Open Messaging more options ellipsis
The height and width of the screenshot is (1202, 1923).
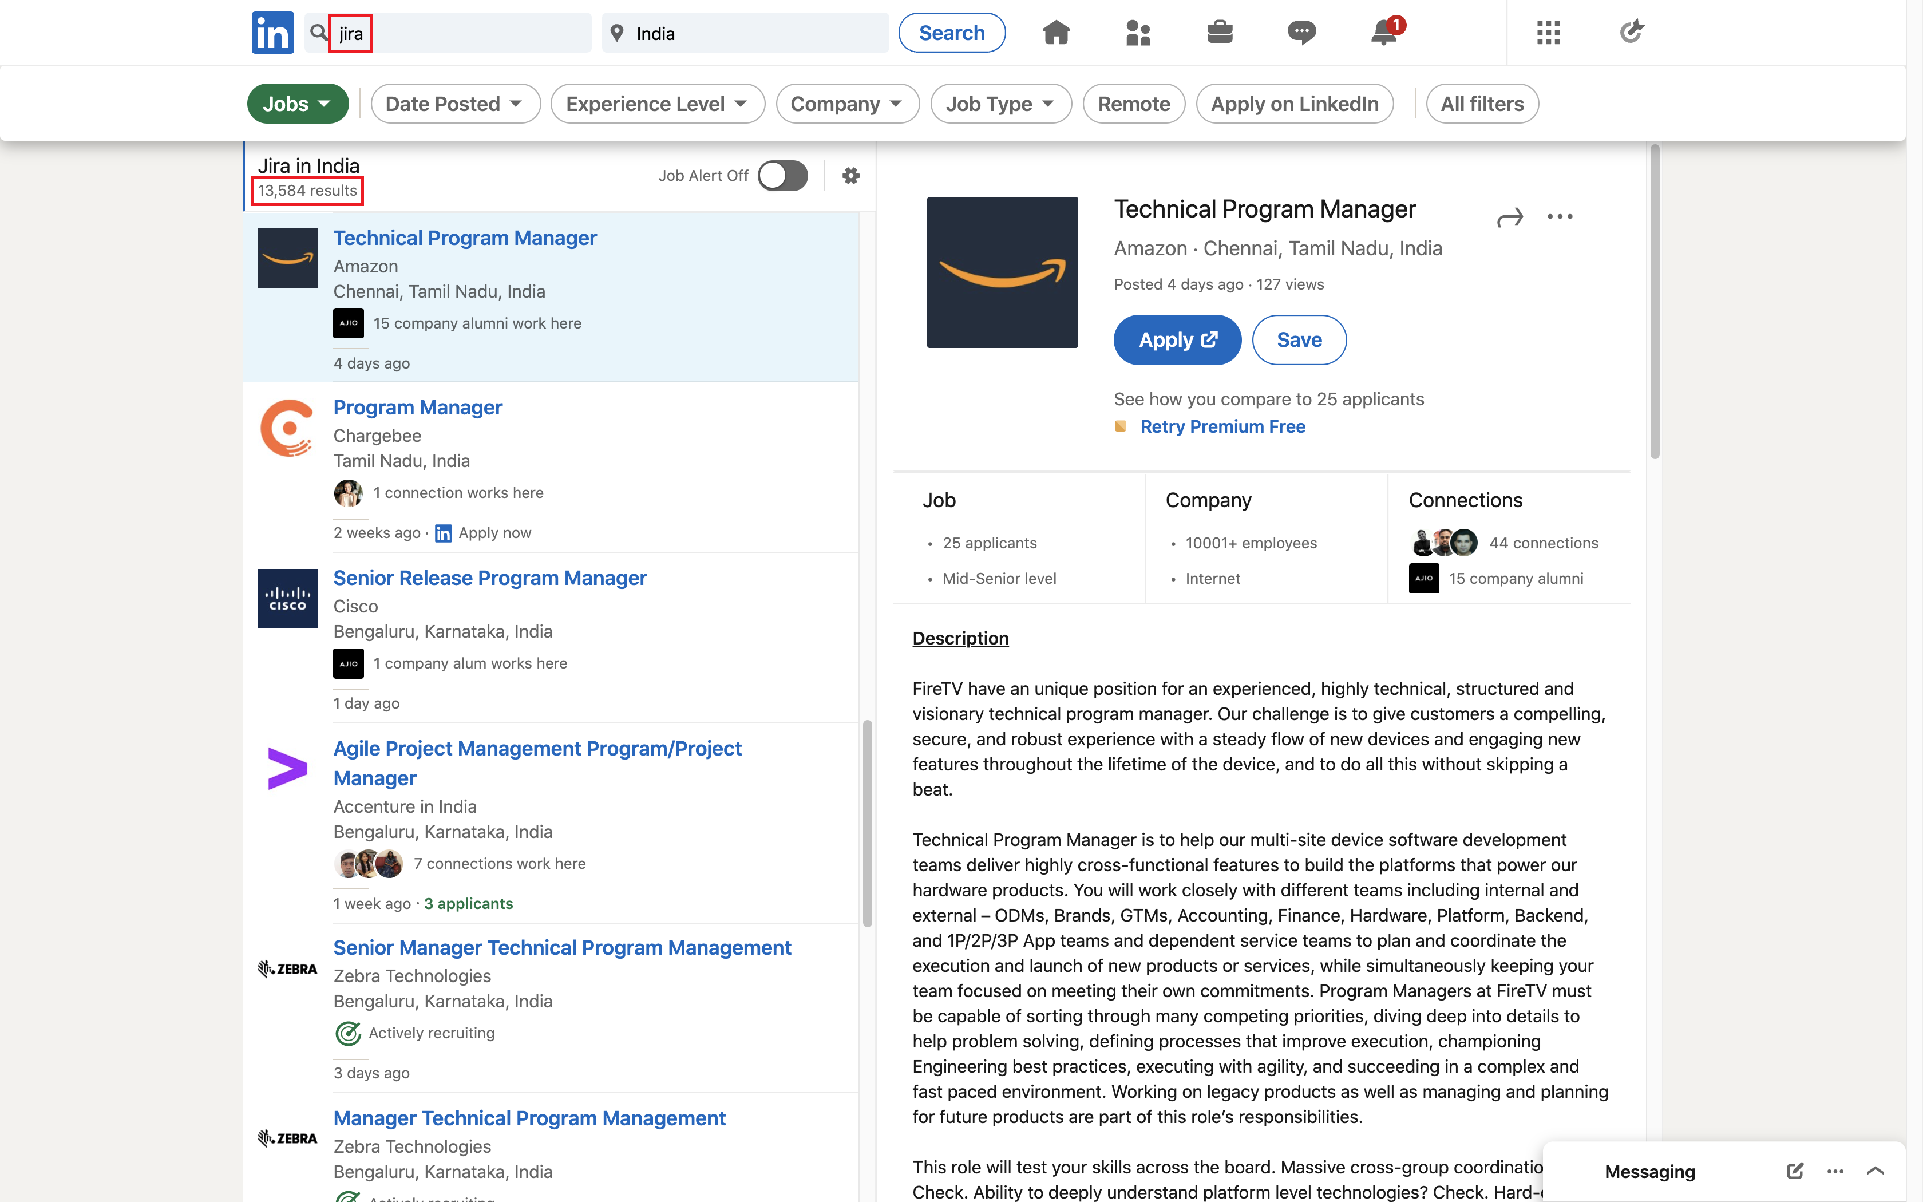[x=1835, y=1171]
